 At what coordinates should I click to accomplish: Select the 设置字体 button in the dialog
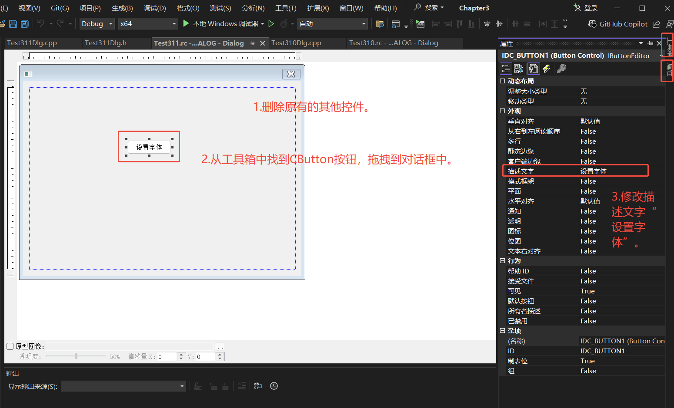149,147
